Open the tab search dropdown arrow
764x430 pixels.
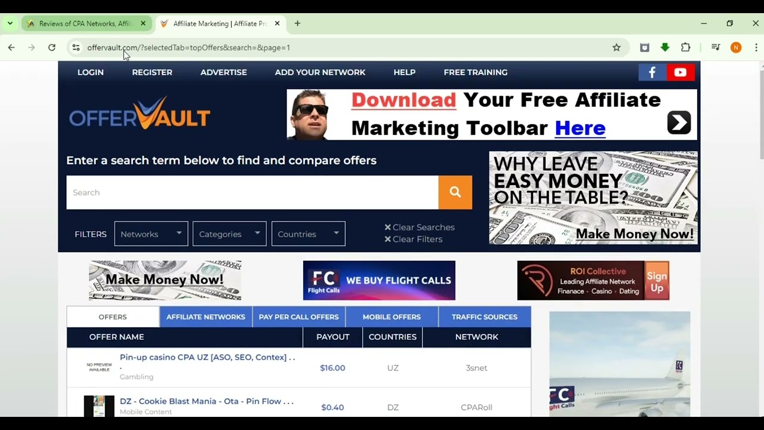[x=10, y=24]
